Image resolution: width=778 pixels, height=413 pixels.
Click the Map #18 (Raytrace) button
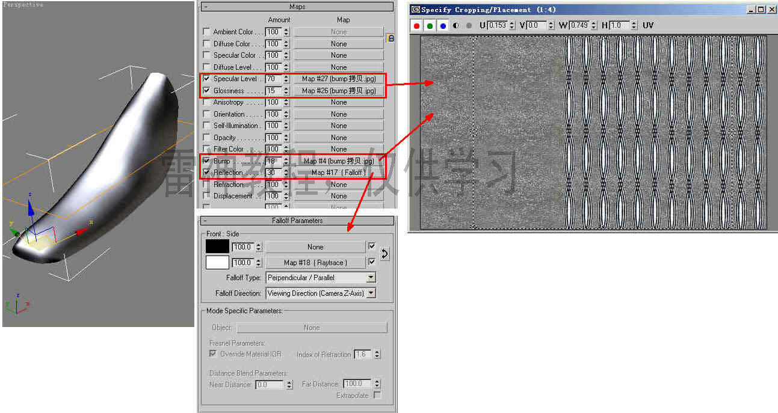click(x=315, y=263)
